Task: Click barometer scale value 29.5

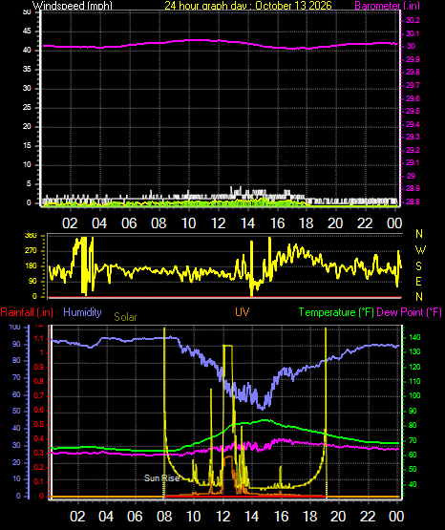Action: pos(413,111)
